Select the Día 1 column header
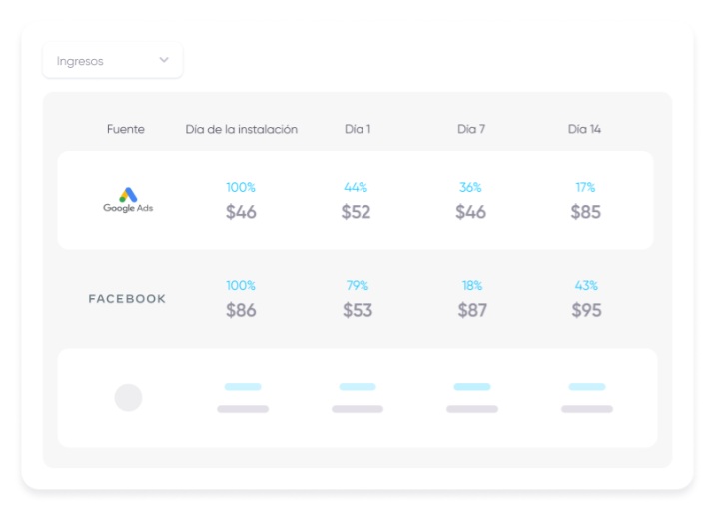This screenshot has width=726, height=510. [358, 129]
